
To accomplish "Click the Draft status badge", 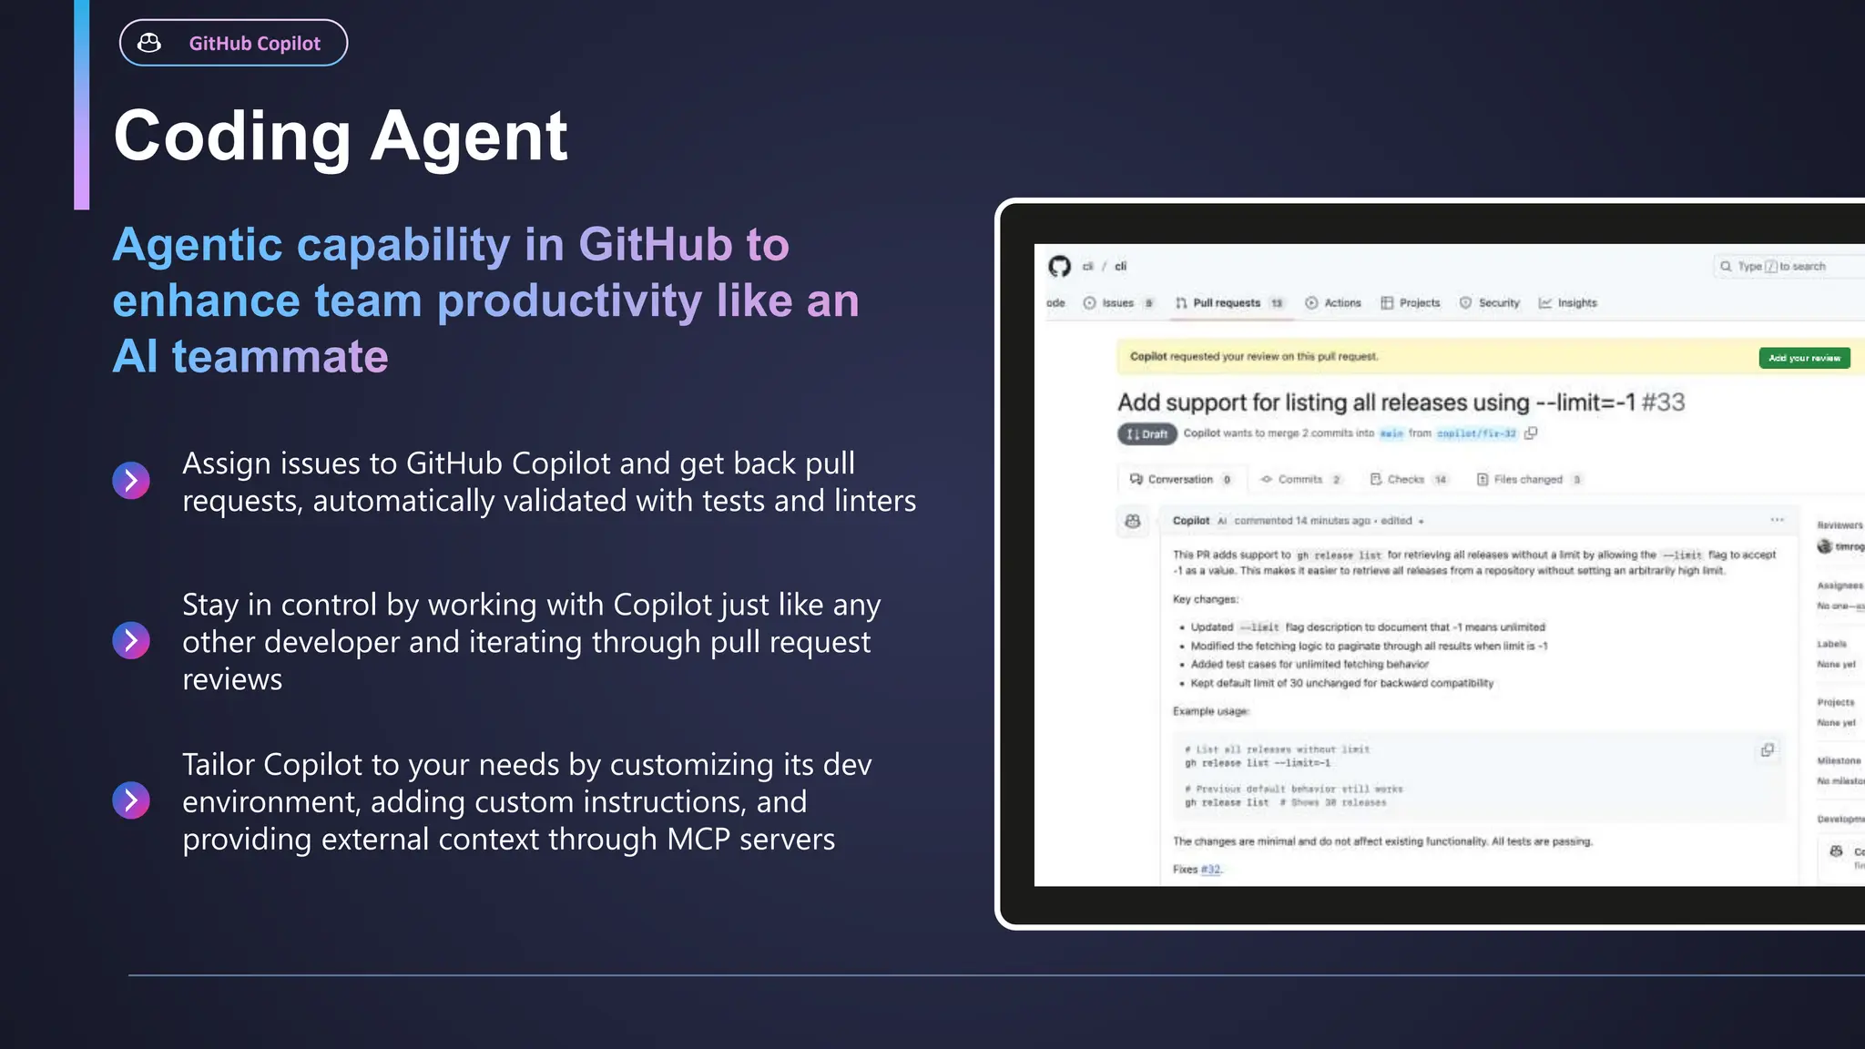I will coord(1147,434).
